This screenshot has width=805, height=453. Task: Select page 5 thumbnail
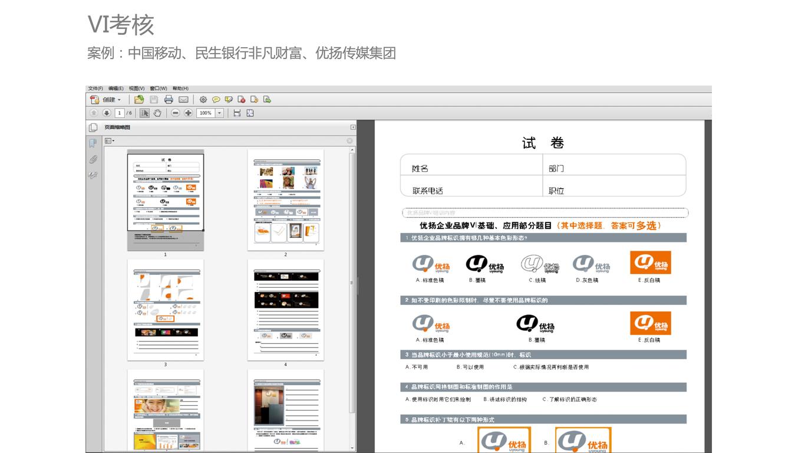point(166,411)
